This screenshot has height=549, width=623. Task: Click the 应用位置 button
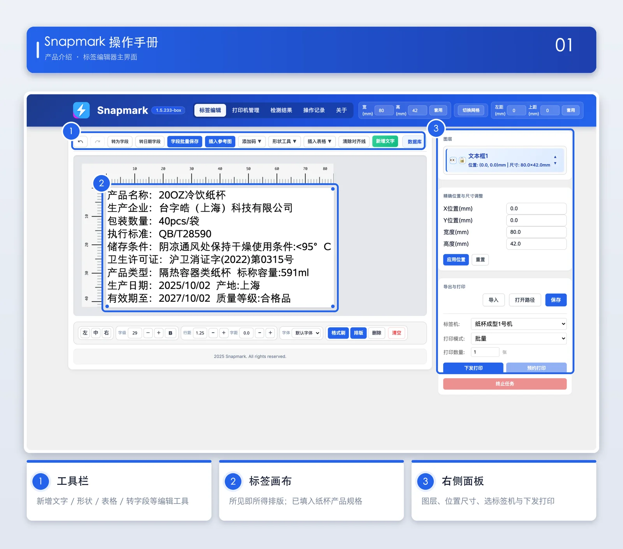[456, 260]
